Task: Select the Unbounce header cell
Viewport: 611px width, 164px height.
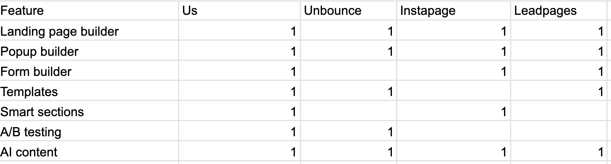Action: tap(348, 11)
